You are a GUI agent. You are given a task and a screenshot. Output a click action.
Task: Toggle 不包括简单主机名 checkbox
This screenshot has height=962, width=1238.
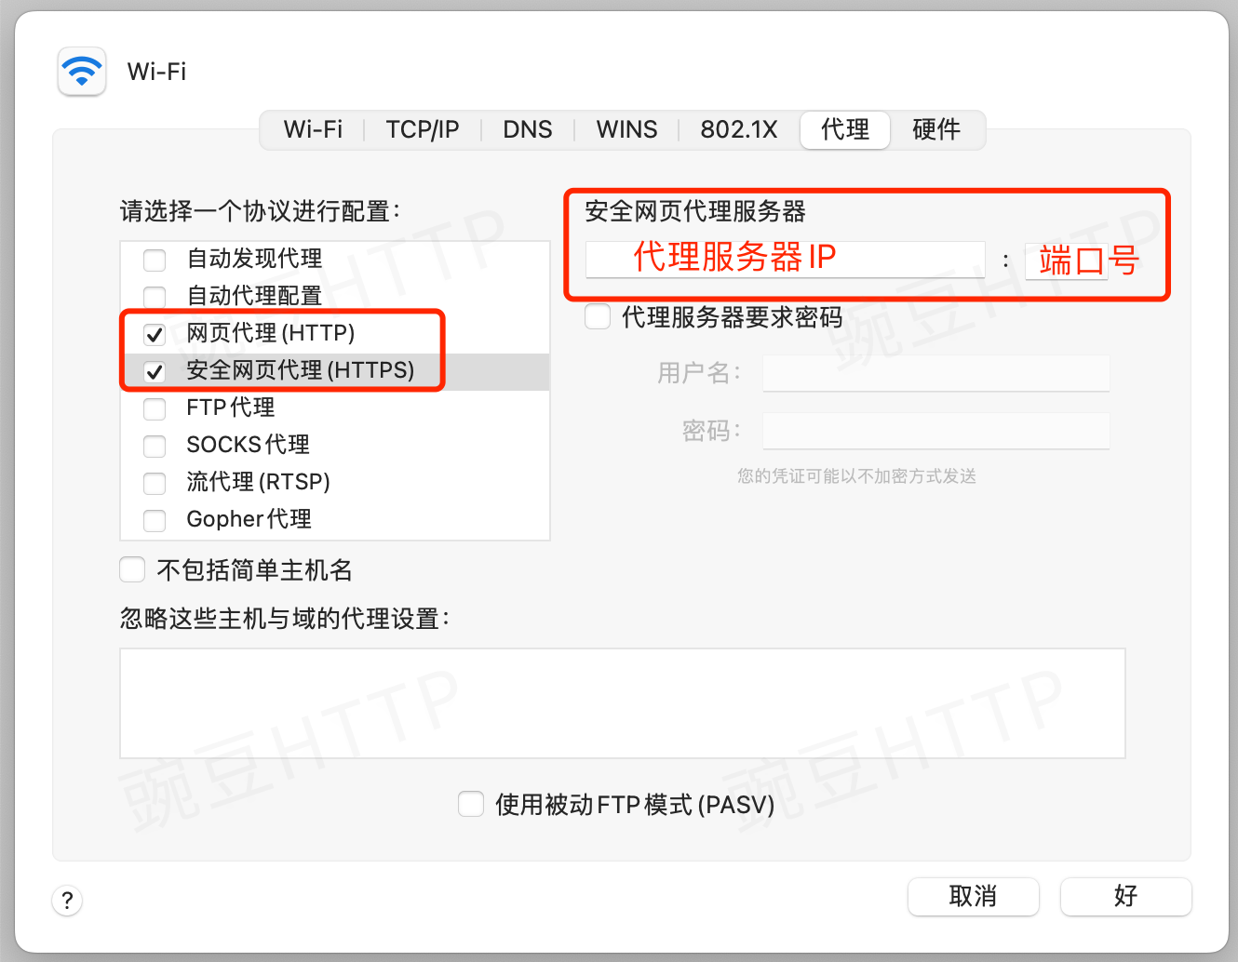132,569
